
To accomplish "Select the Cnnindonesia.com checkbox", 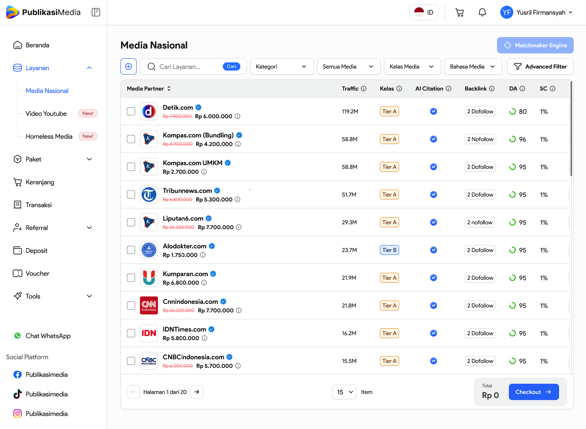I will (131, 305).
